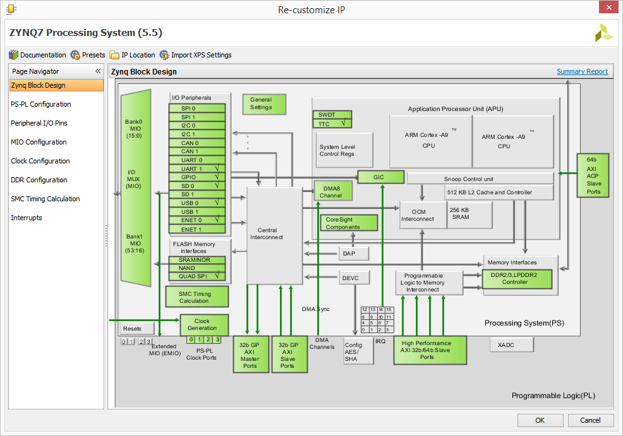Click the DEVC block
The height and width of the screenshot is (436, 623).
click(x=354, y=278)
